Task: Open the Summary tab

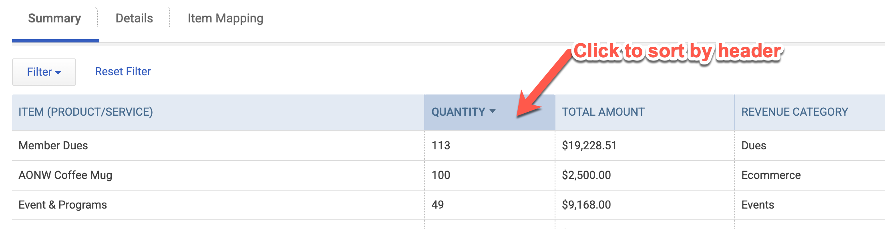Action: 54,18
